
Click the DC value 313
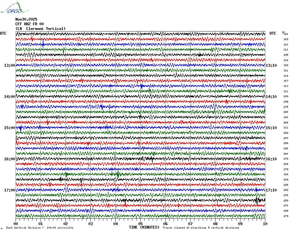286,86
